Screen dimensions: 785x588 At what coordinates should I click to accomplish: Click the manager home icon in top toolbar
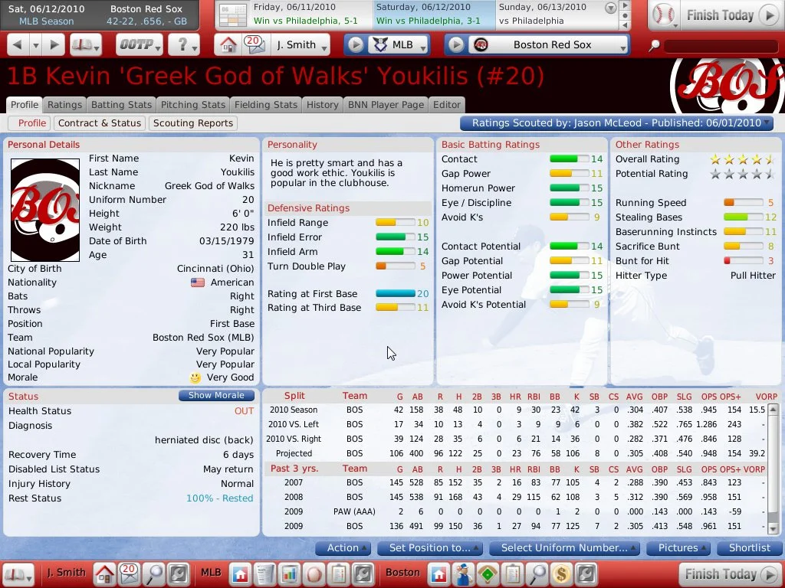[228, 44]
